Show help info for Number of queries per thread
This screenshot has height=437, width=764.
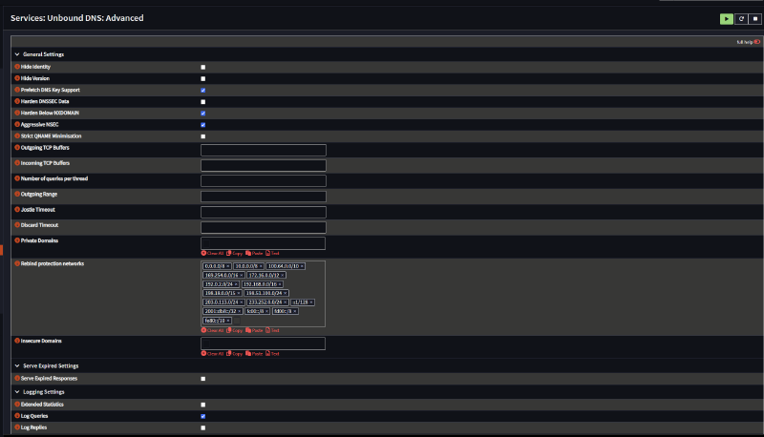click(17, 178)
